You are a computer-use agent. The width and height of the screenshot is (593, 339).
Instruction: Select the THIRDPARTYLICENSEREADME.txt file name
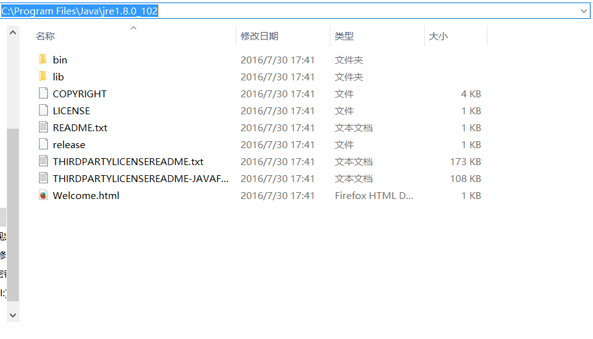[x=128, y=162]
